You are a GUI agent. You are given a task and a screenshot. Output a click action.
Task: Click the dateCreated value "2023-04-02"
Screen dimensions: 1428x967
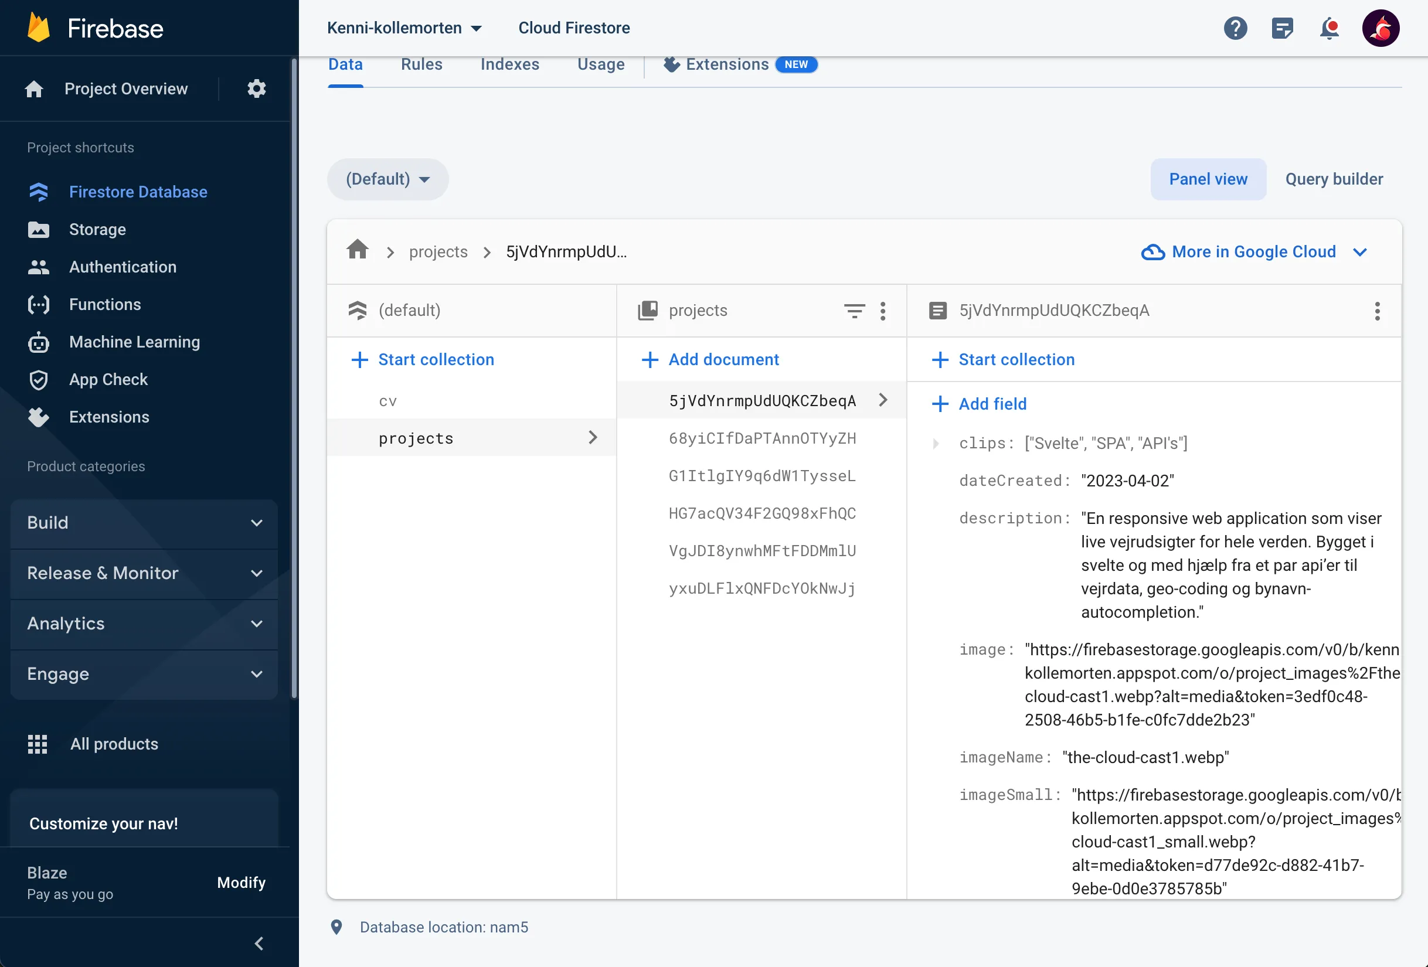coord(1127,481)
